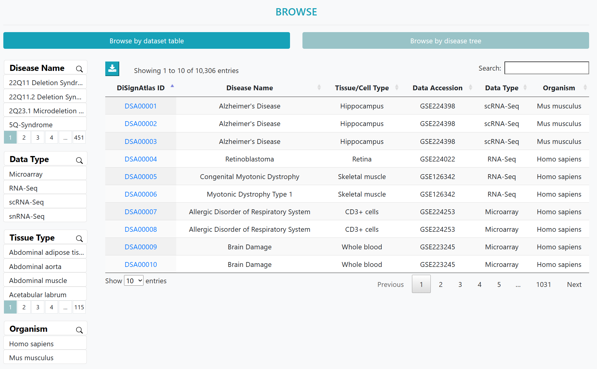Viewport: 597px width, 369px height.
Task: Open DSA00004 Retinoblastoma entry
Action: click(141, 159)
